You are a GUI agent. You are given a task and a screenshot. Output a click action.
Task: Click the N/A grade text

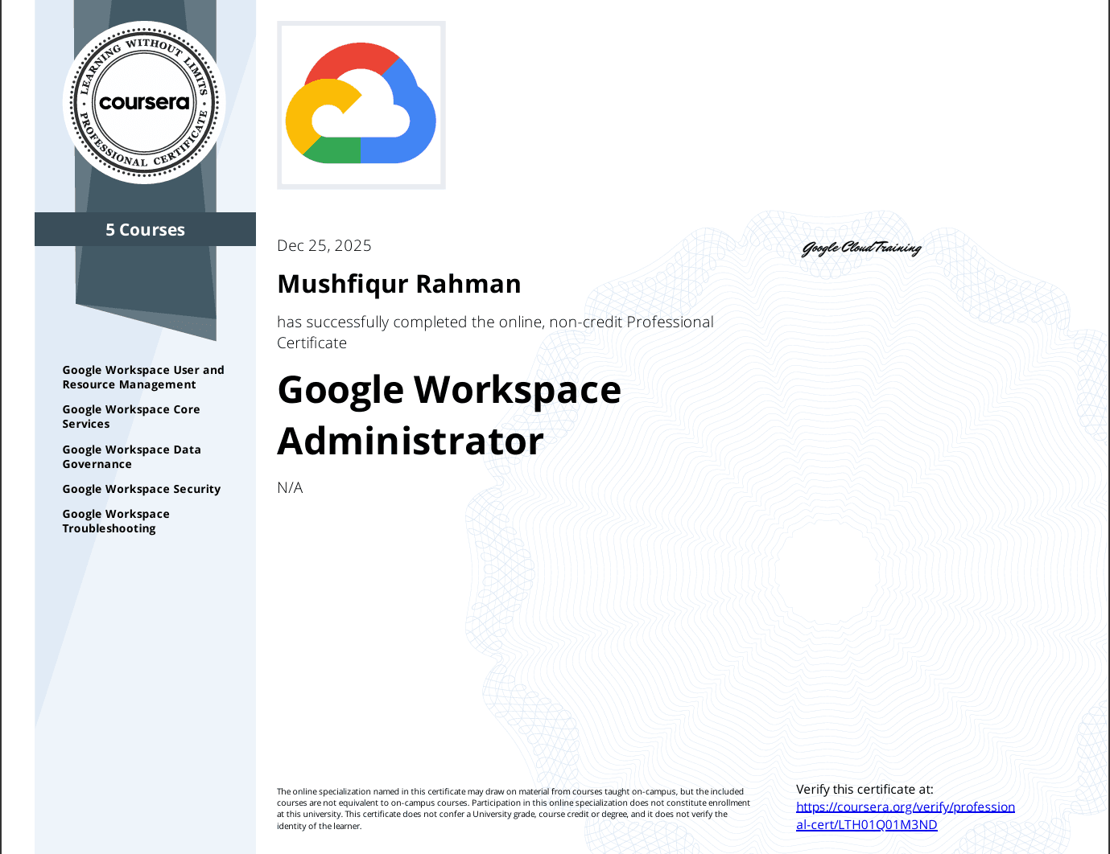pyautogui.click(x=290, y=487)
